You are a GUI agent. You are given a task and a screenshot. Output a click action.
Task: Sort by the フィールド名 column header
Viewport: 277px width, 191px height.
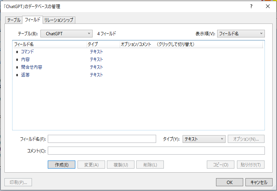[x=49, y=44]
